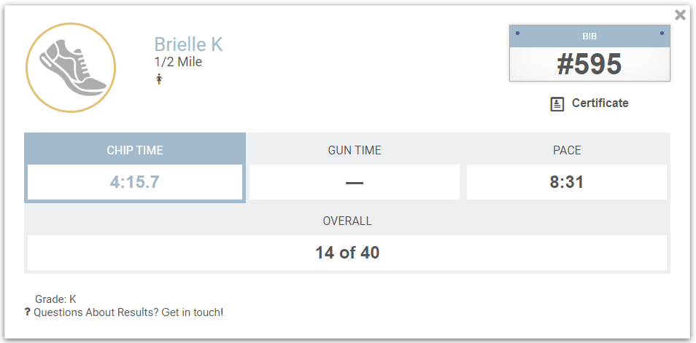Select the PACE header

click(x=567, y=151)
